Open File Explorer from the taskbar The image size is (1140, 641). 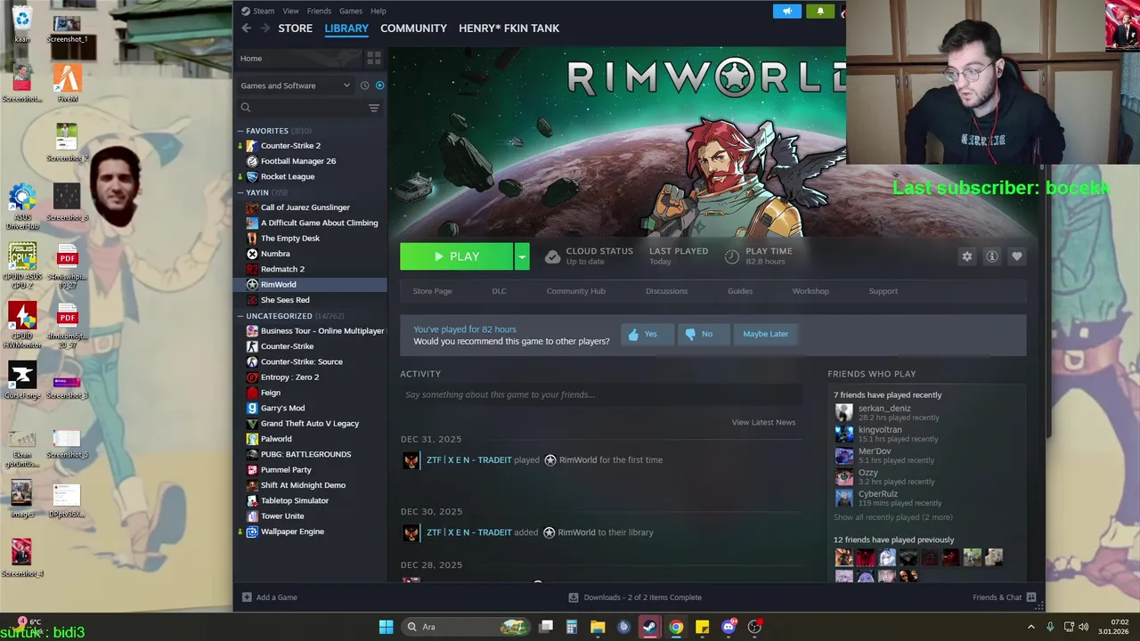pyautogui.click(x=598, y=627)
